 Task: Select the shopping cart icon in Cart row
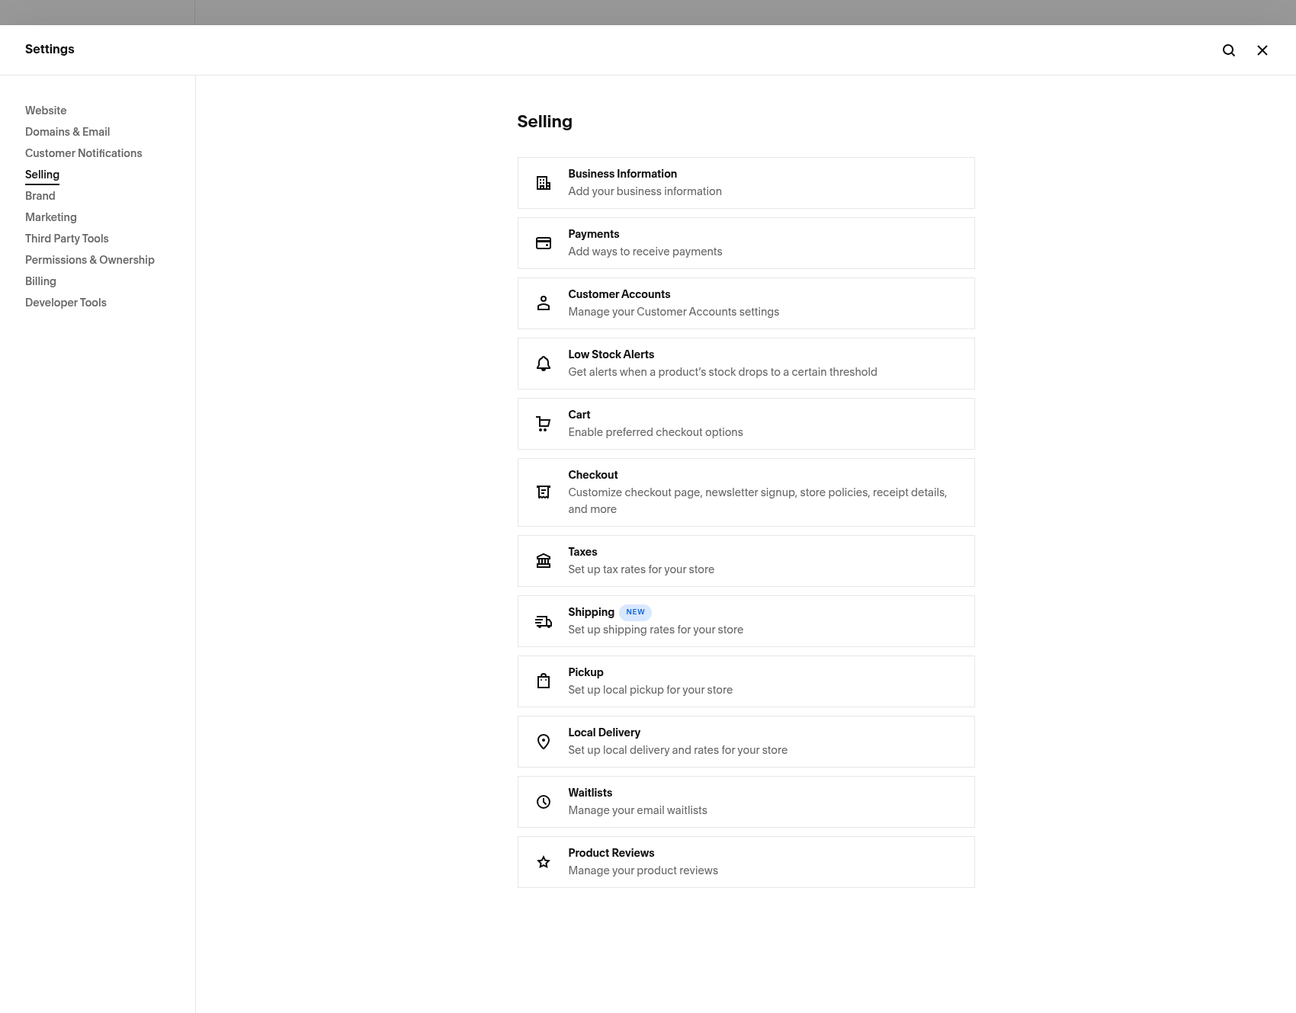(x=544, y=423)
